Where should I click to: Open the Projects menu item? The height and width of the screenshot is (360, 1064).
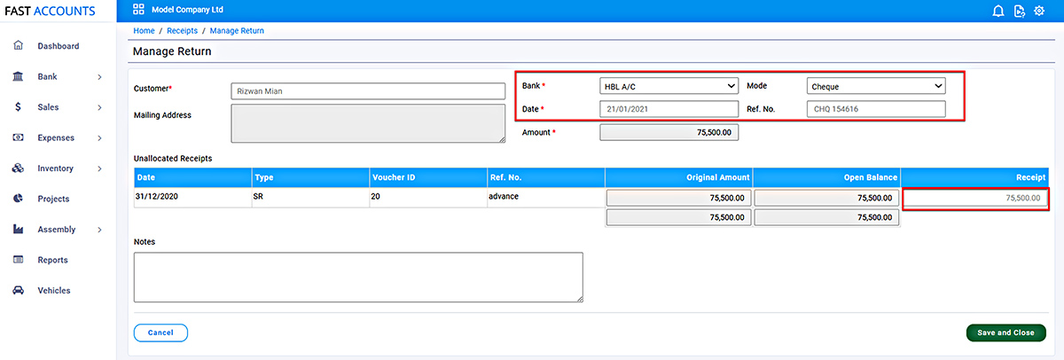[53, 200]
